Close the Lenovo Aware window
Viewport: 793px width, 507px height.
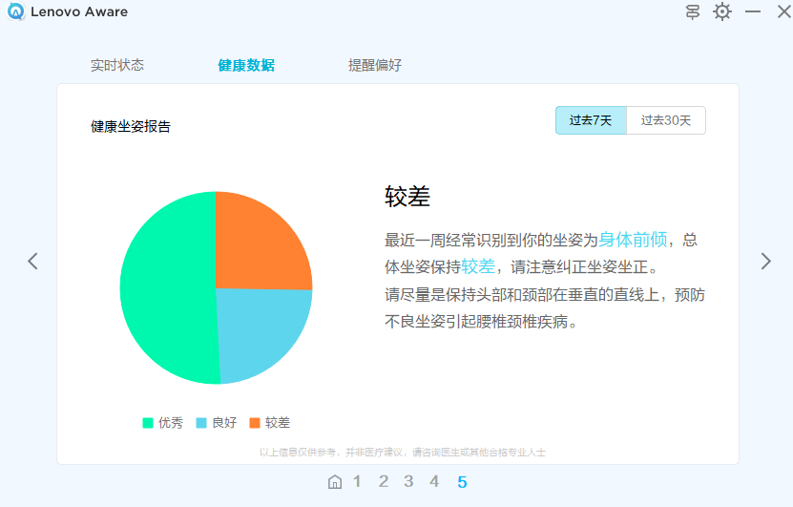(783, 11)
